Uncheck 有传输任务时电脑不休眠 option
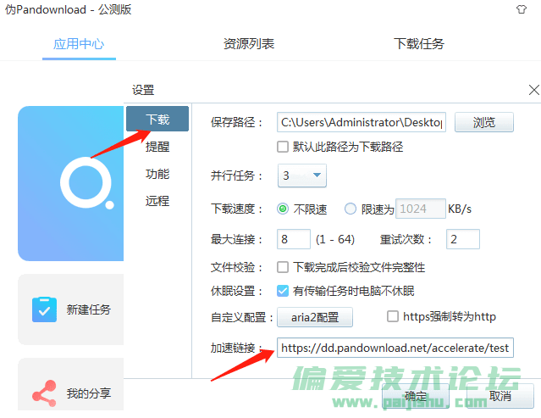Image resolution: width=541 pixels, height=418 pixels. [284, 291]
